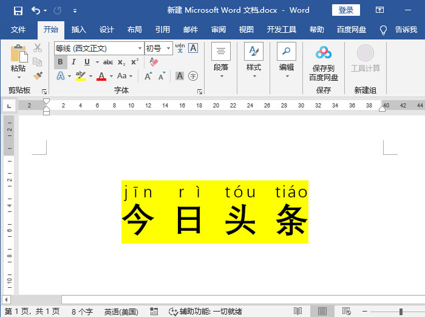Viewport: 425px width, 317px height.
Task: Open the Phonetic Guide wén icon
Action: 180,48
